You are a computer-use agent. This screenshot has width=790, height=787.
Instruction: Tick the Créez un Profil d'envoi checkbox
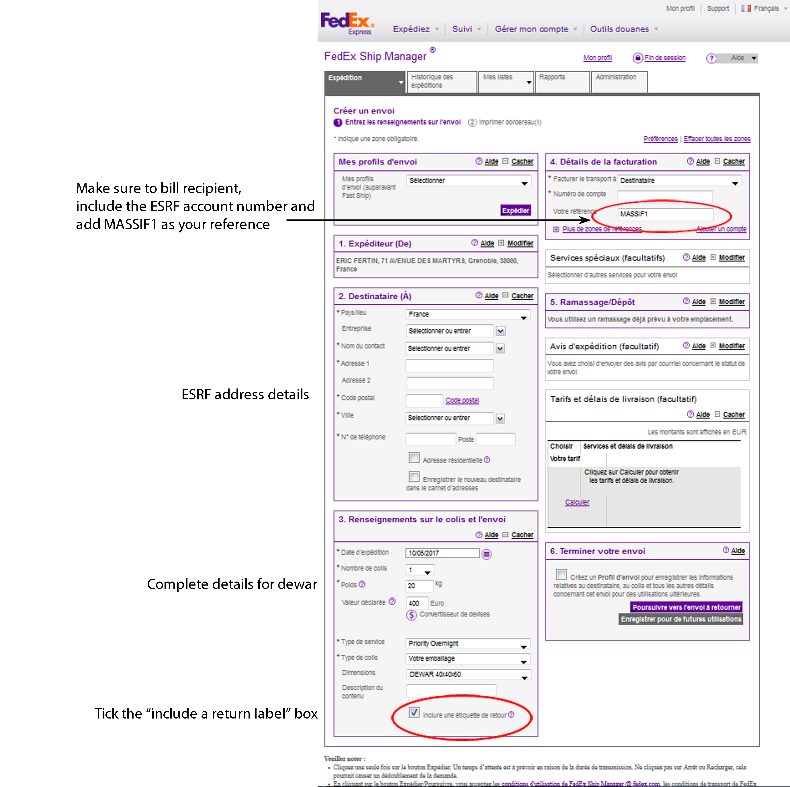(x=561, y=574)
